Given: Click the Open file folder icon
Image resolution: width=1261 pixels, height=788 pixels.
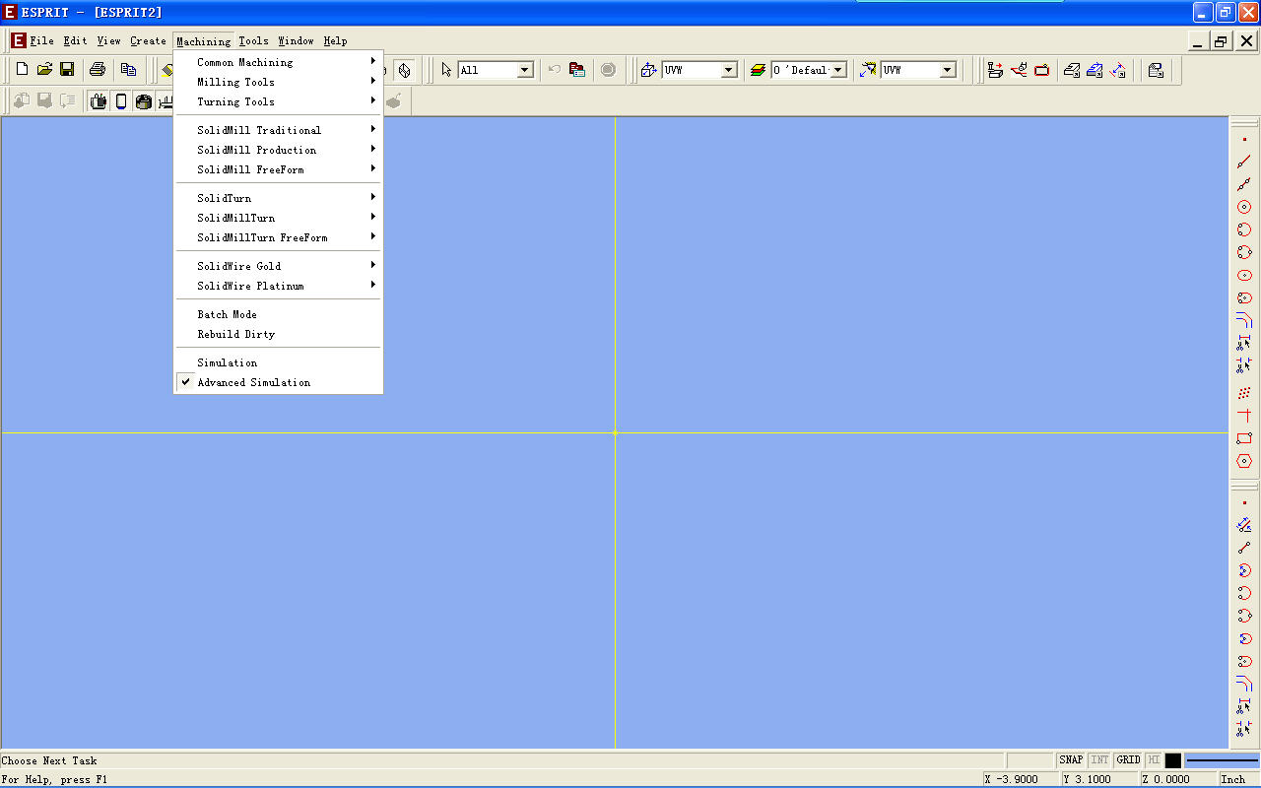Looking at the screenshot, I should click(44, 69).
